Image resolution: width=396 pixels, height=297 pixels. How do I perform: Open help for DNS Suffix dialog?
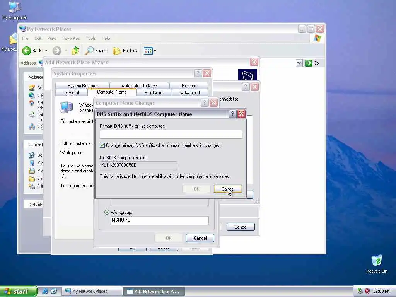click(232, 114)
